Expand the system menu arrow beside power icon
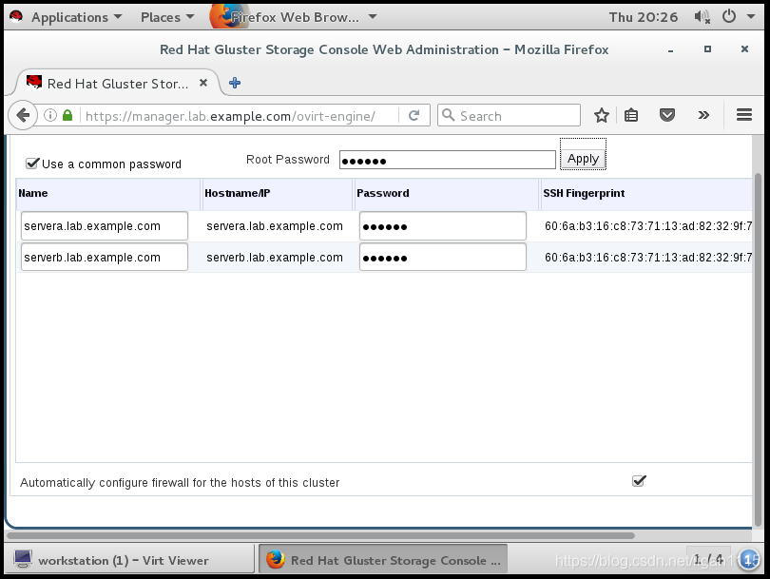 click(751, 17)
